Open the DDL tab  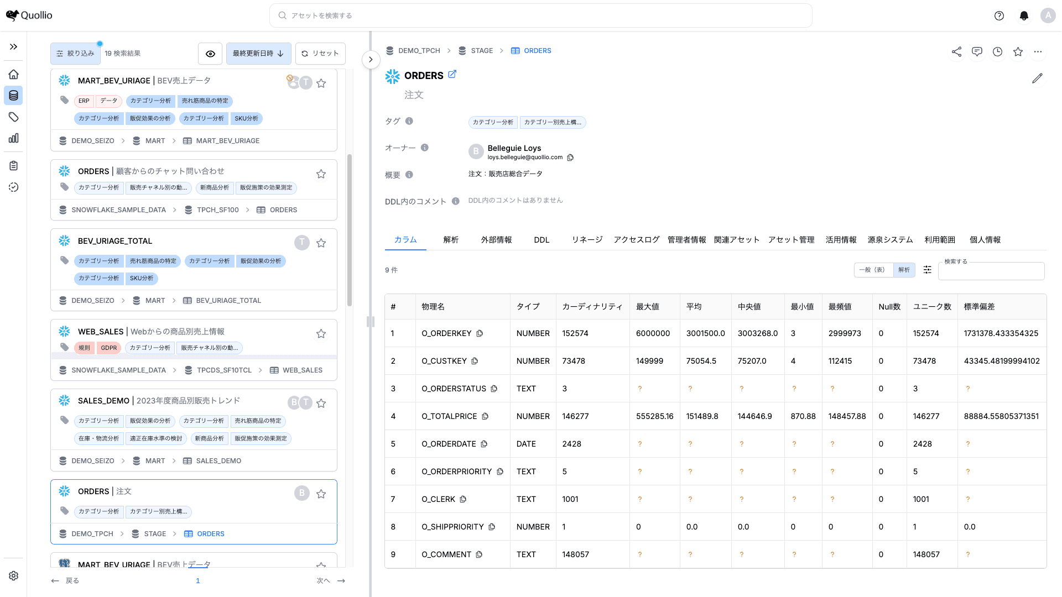point(542,240)
